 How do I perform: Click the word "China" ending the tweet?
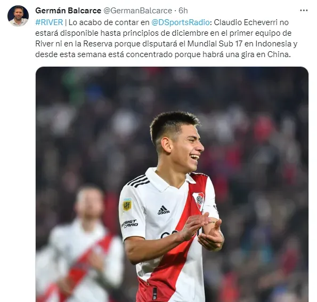click(279, 54)
